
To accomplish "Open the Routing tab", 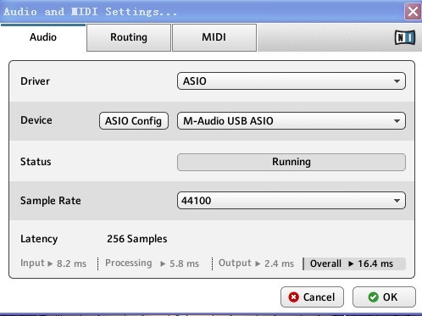I will click(129, 37).
